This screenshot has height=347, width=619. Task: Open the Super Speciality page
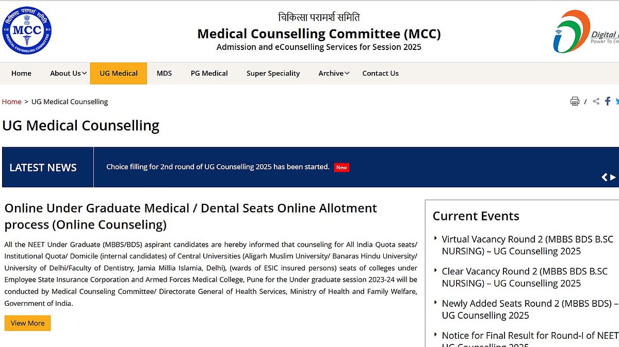click(x=273, y=73)
